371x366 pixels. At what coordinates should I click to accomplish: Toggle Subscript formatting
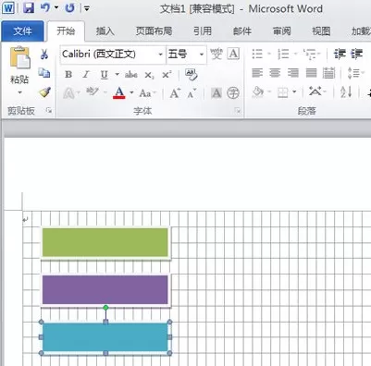[149, 75]
